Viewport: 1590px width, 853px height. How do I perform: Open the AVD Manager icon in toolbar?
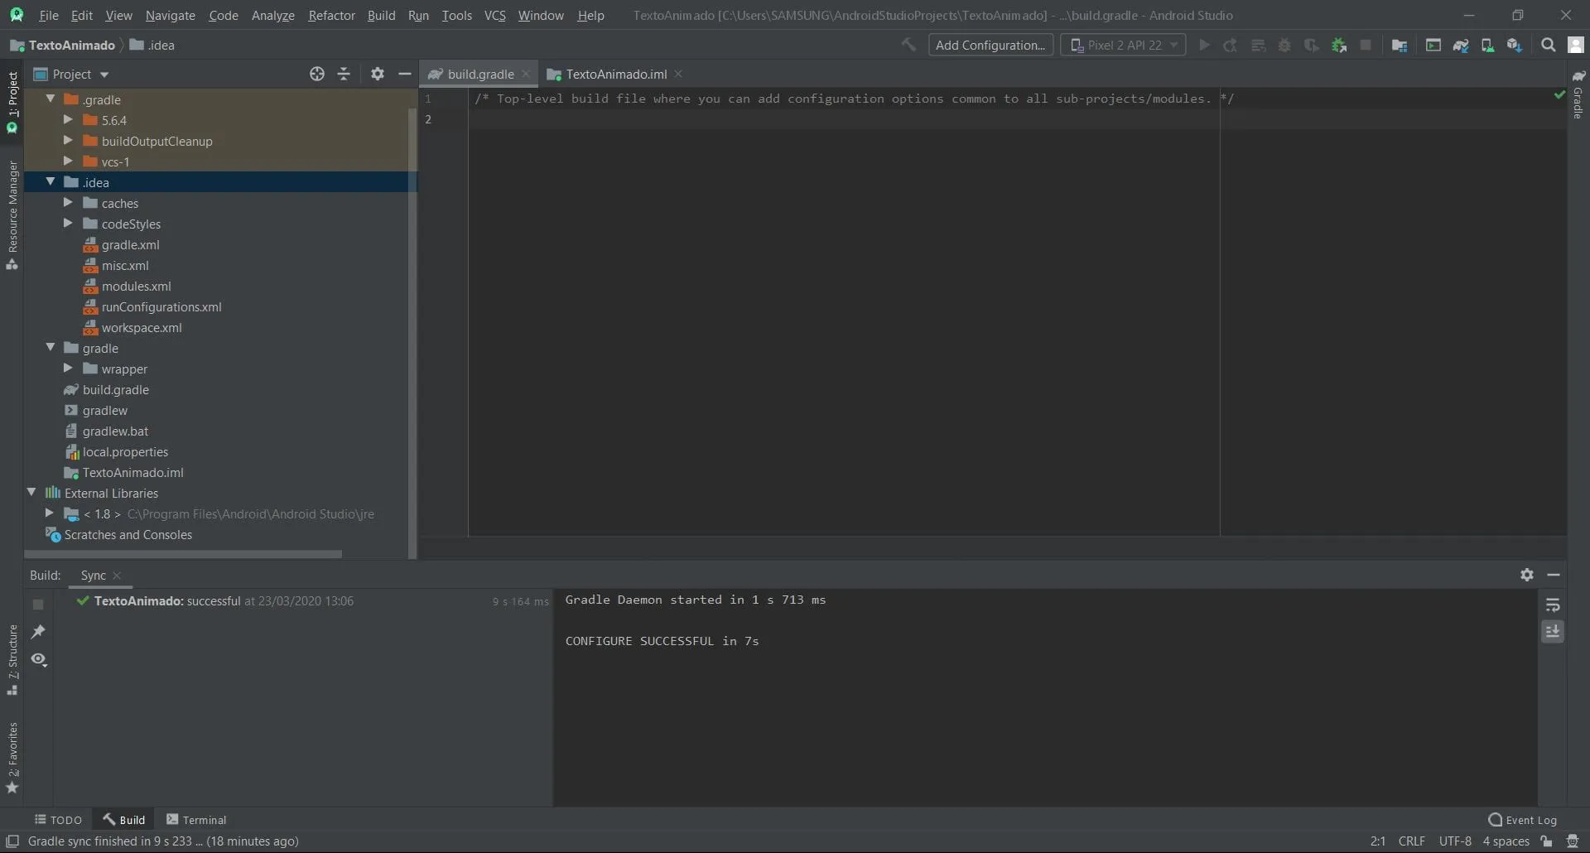click(x=1487, y=46)
